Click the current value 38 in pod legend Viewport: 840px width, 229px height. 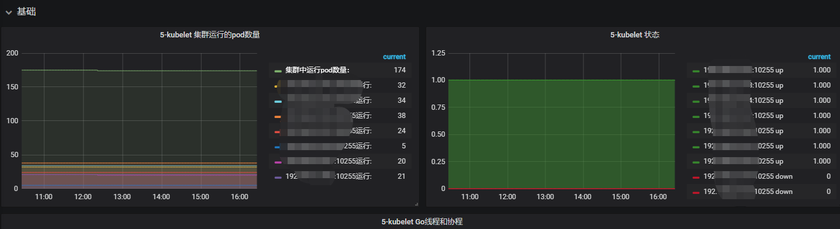pos(402,116)
